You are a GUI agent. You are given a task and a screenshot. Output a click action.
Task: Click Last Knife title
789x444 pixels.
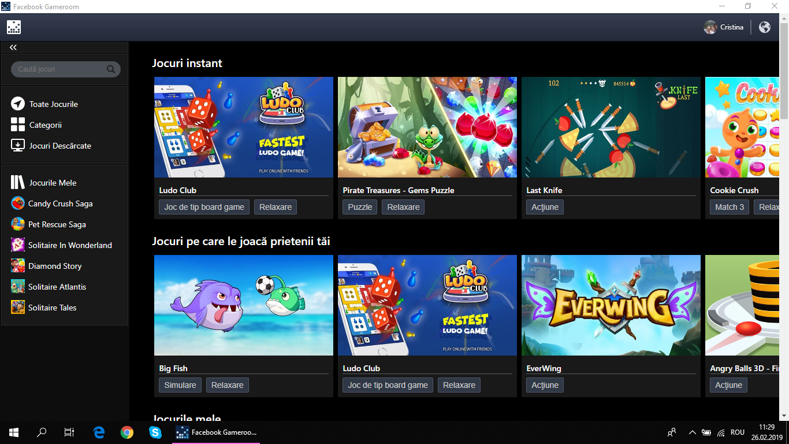pyautogui.click(x=544, y=190)
